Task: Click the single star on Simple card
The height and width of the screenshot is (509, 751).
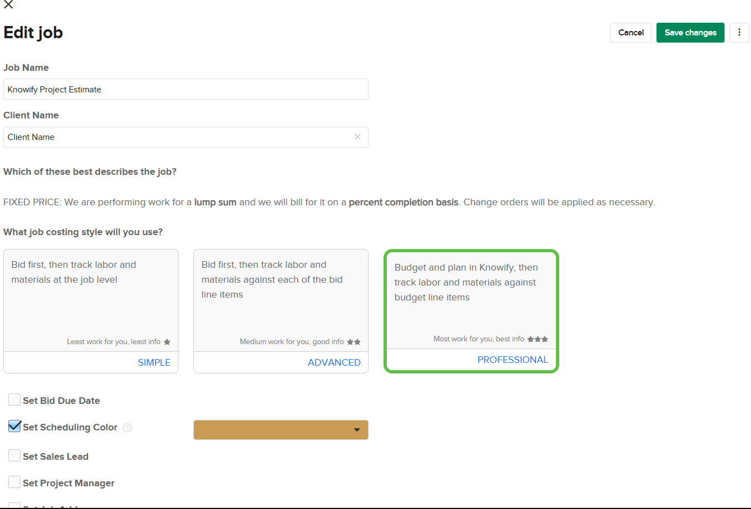Action: 167,342
